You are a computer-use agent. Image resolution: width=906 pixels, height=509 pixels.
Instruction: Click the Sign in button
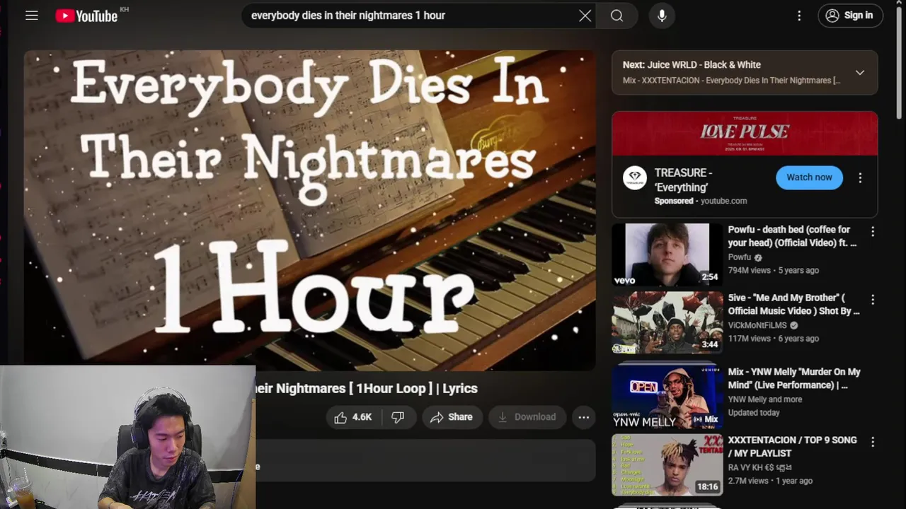point(850,16)
